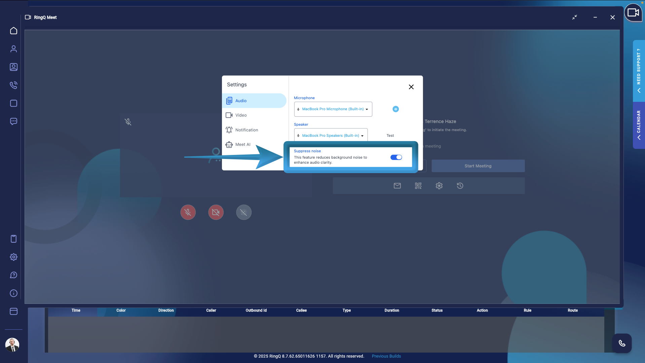Open the Previous Builds link

[386, 356]
